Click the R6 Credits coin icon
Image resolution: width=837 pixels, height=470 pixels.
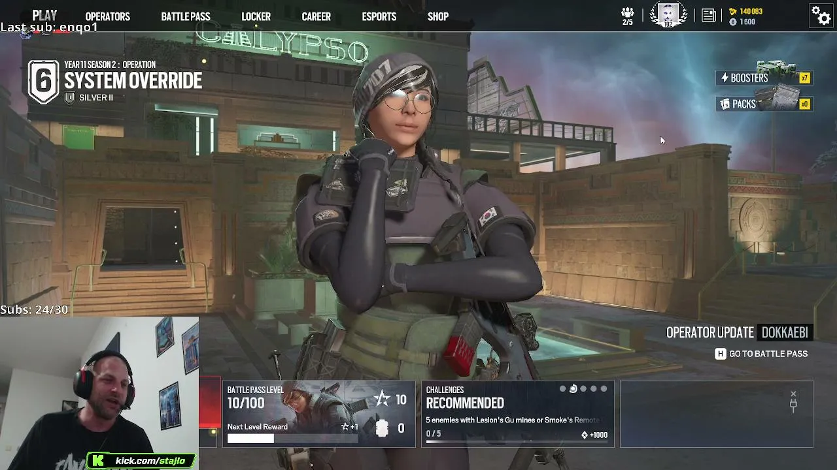(733, 22)
